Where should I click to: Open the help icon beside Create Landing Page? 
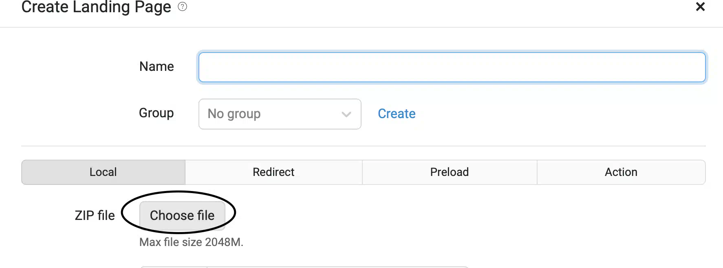(x=183, y=7)
